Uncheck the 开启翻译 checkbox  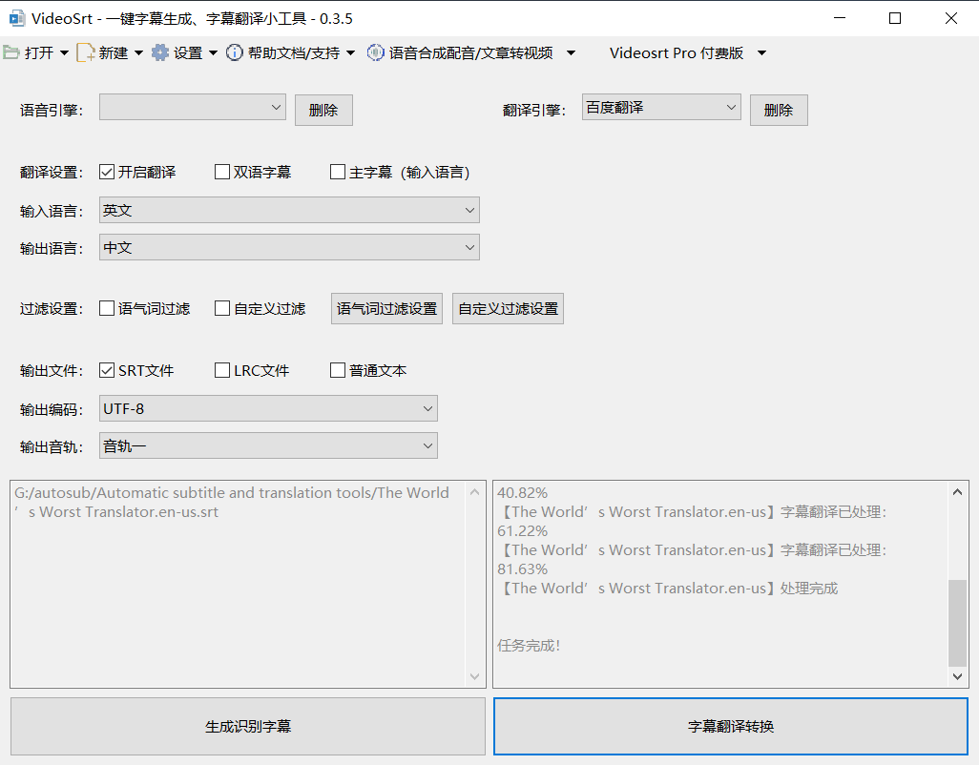pos(107,172)
